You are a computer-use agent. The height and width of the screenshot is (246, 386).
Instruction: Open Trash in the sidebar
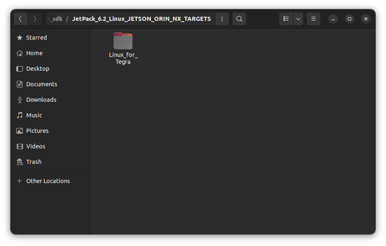coord(50,162)
